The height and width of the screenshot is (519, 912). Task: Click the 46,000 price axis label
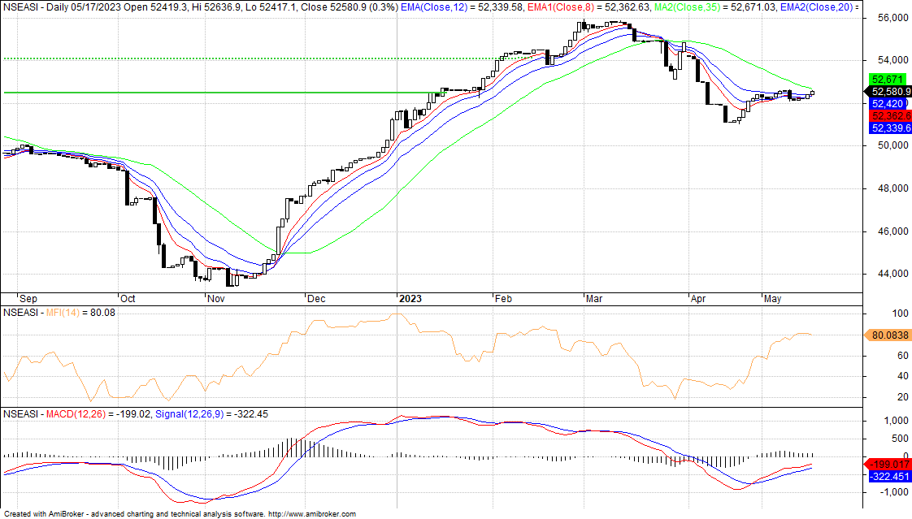(892, 231)
